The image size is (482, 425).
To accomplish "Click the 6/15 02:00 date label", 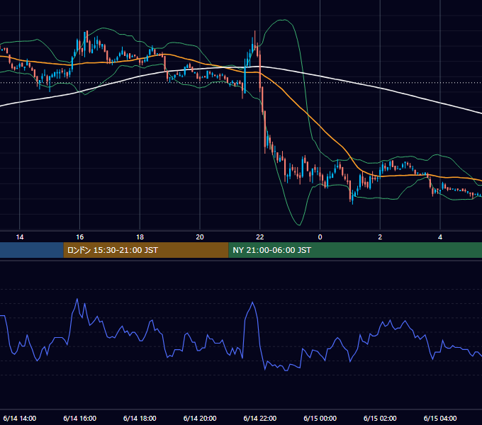I will click(x=380, y=418).
